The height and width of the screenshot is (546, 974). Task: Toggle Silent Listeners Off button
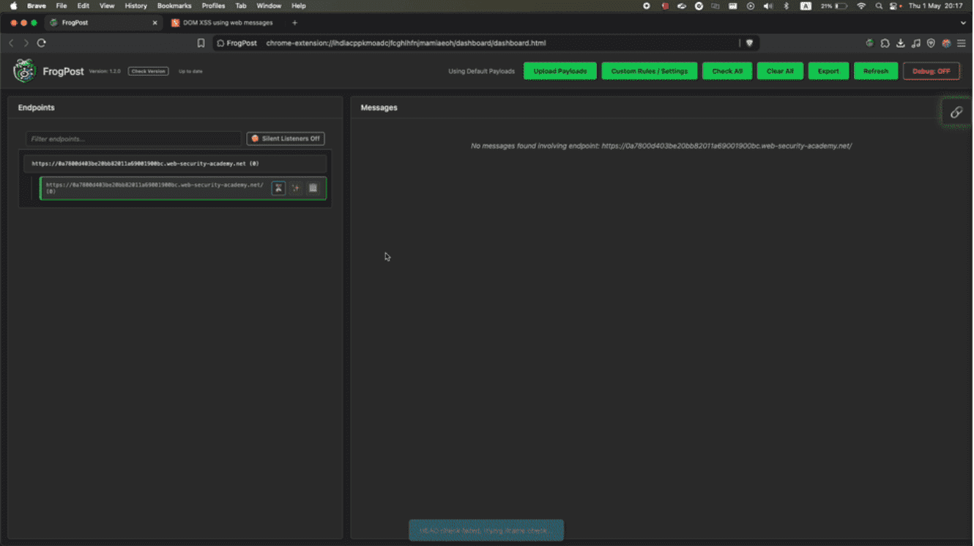(286, 138)
